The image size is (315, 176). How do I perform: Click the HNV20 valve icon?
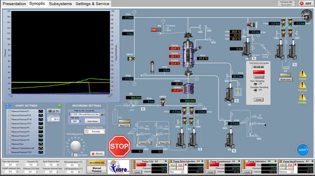pos(163,102)
